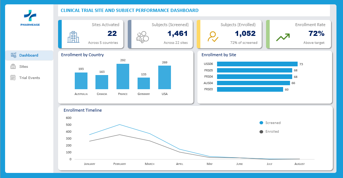Click the February label on timeline axis

pyautogui.click(x=119, y=164)
